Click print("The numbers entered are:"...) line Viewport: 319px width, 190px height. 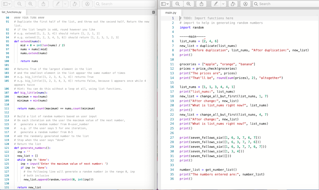pyautogui.click(x=222, y=174)
